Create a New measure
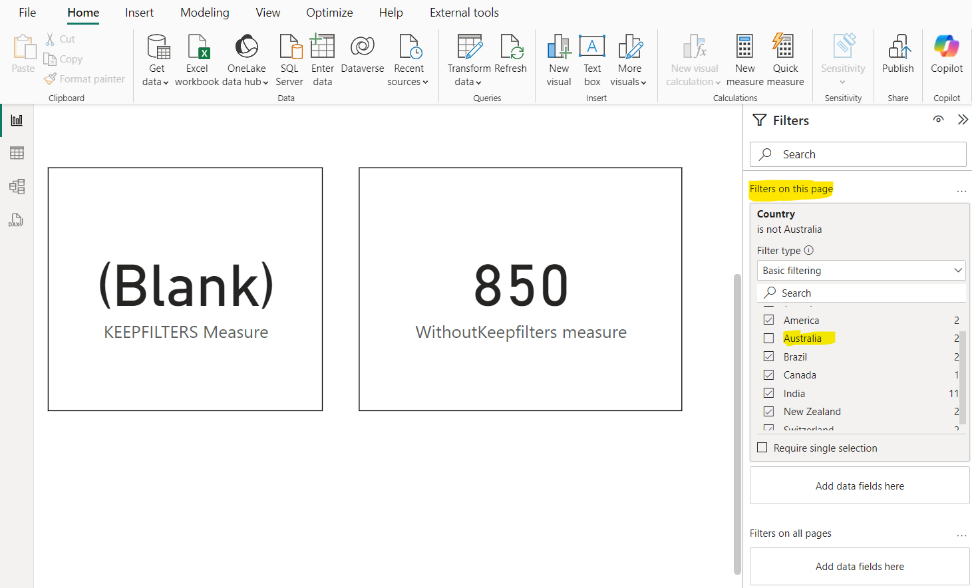 pyautogui.click(x=744, y=60)
